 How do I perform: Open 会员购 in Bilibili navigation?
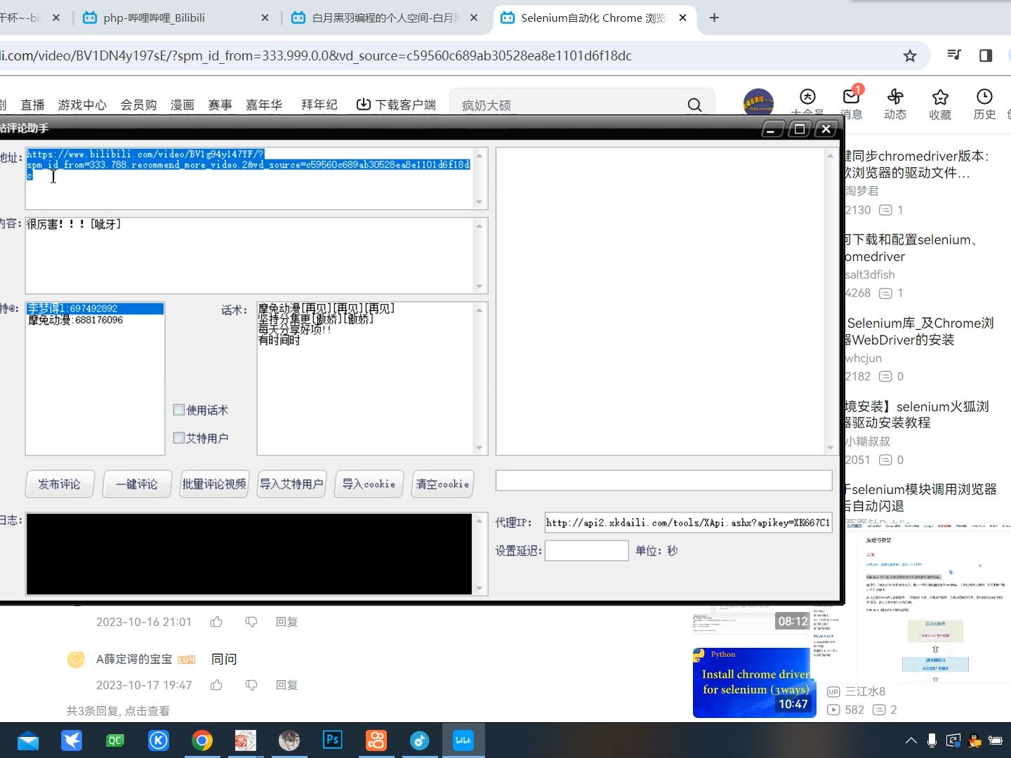(138, 105)
